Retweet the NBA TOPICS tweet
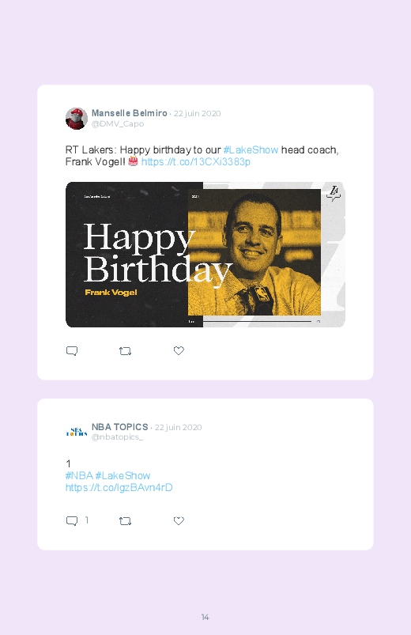The image size is (411, 635). coord(125,521)
